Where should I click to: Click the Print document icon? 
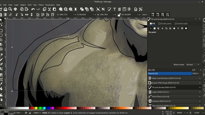(15, 9)
